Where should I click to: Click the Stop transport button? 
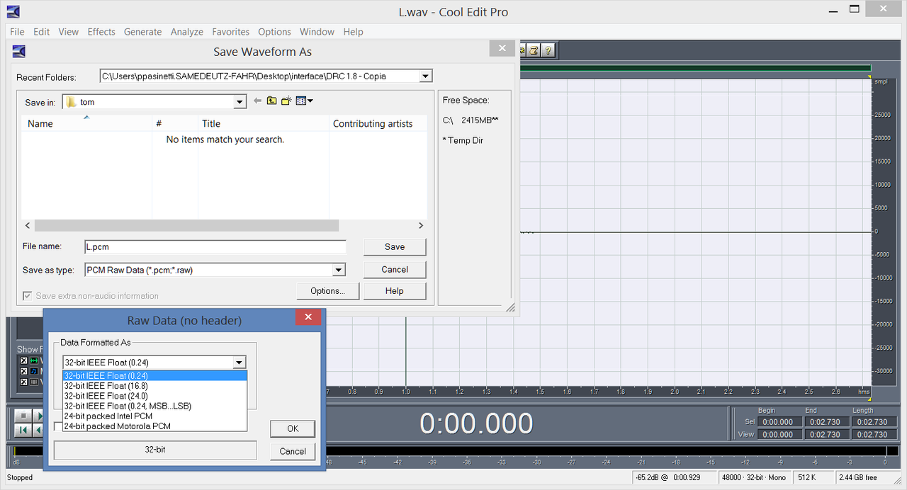(x=23, y=416)
